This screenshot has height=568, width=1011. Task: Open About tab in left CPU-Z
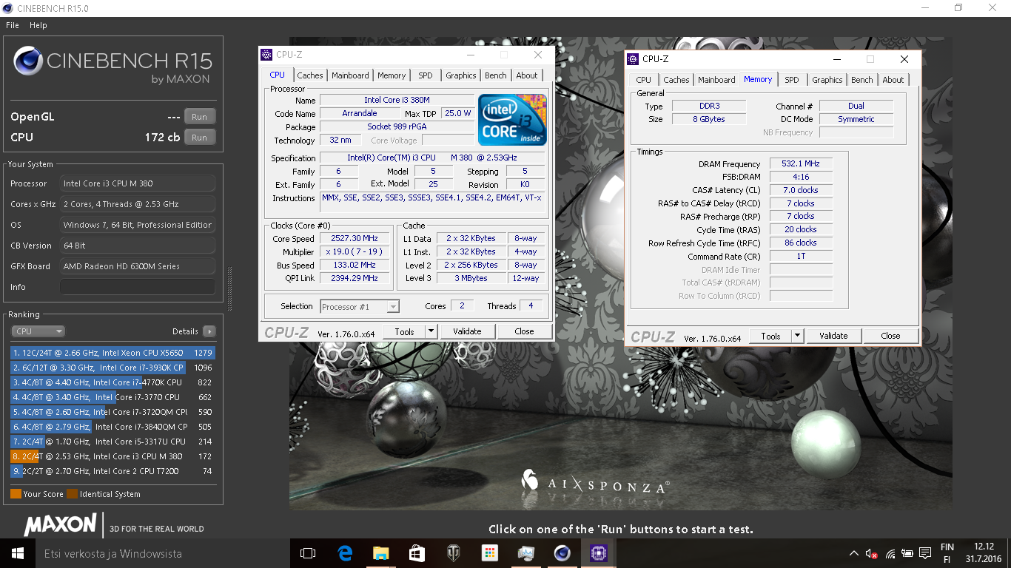click(527, 75)
